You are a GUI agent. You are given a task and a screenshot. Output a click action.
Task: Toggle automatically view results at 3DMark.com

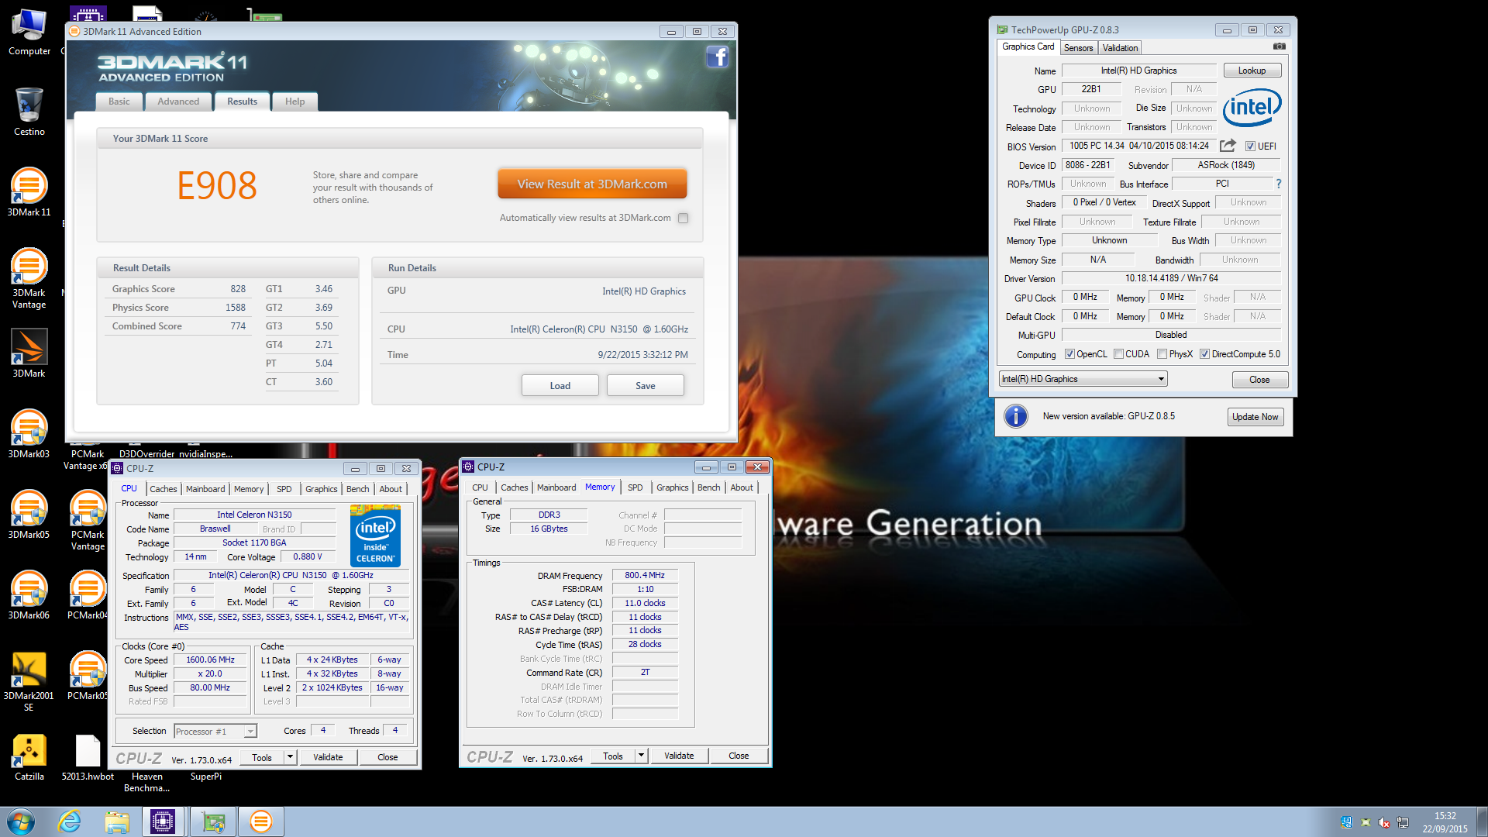point(683,218)
